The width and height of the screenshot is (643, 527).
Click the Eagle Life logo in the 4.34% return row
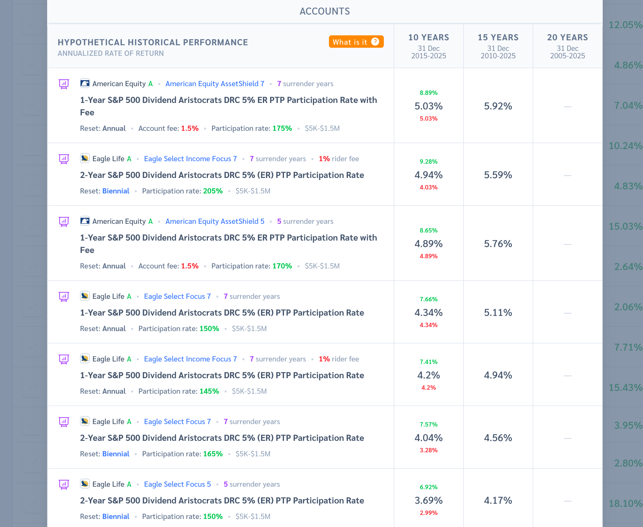[85, 296]
